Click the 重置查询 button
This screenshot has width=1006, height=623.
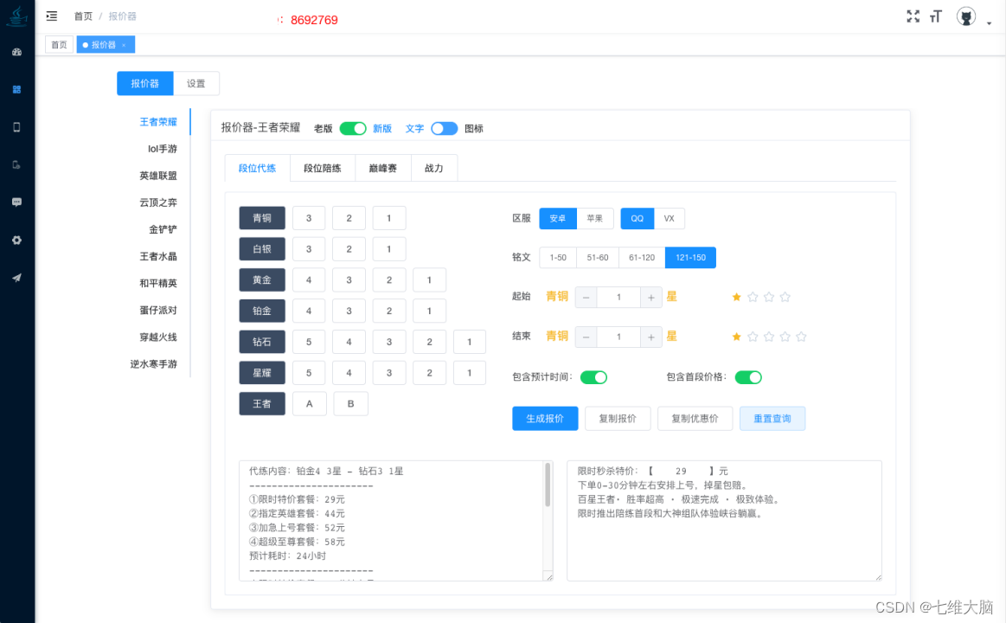pyautogui.click(x=772, y=418)
